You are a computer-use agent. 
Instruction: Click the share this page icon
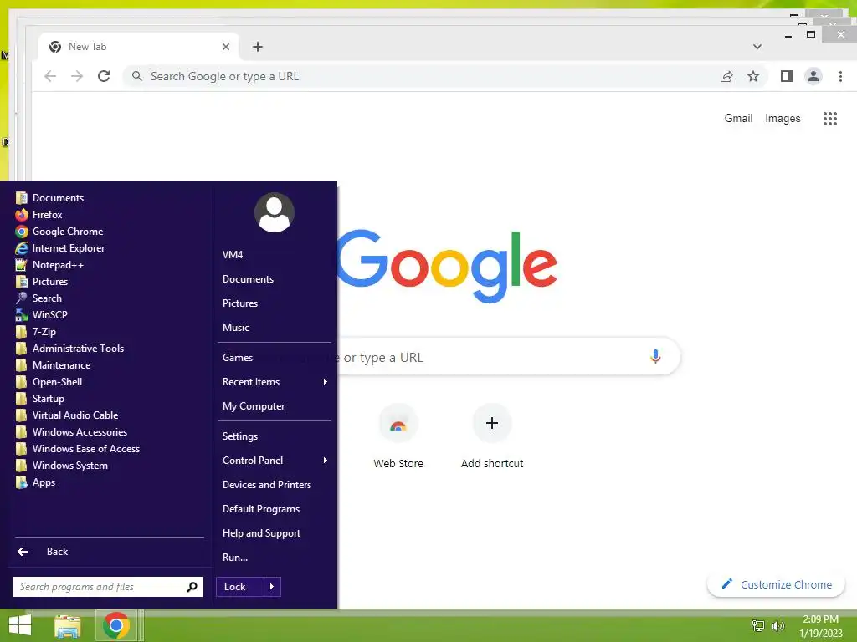click(726, 76)
